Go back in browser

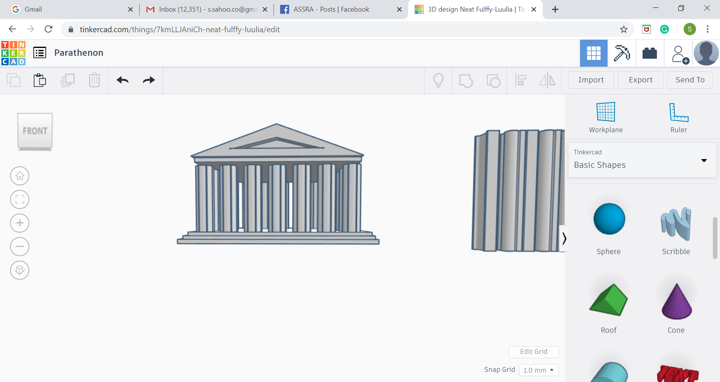[12, 29]
